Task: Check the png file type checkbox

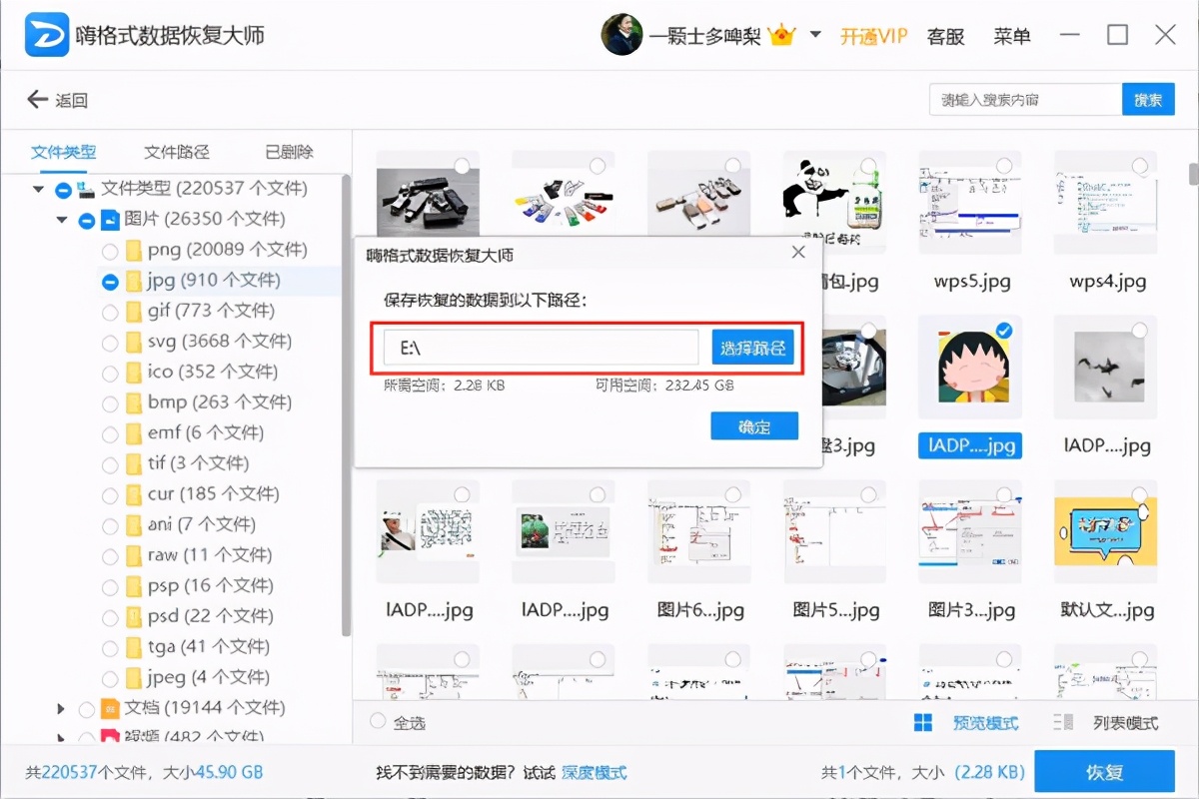Action: coord(110,250)
